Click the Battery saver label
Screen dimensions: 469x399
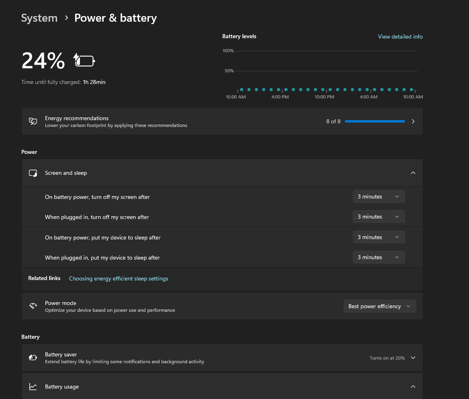(x=61, y=354)
